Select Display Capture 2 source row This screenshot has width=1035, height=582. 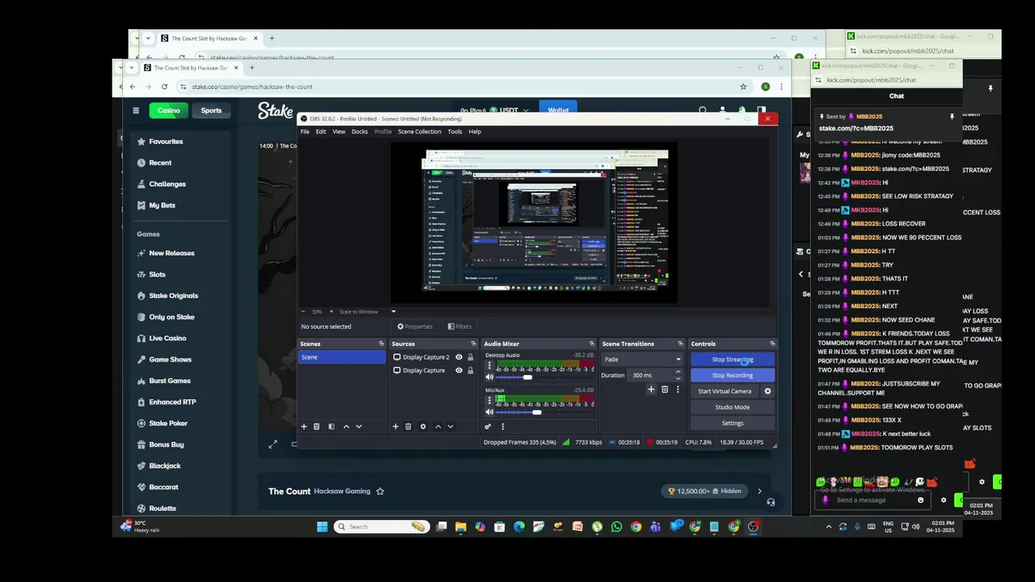click(x=433, y=357)
